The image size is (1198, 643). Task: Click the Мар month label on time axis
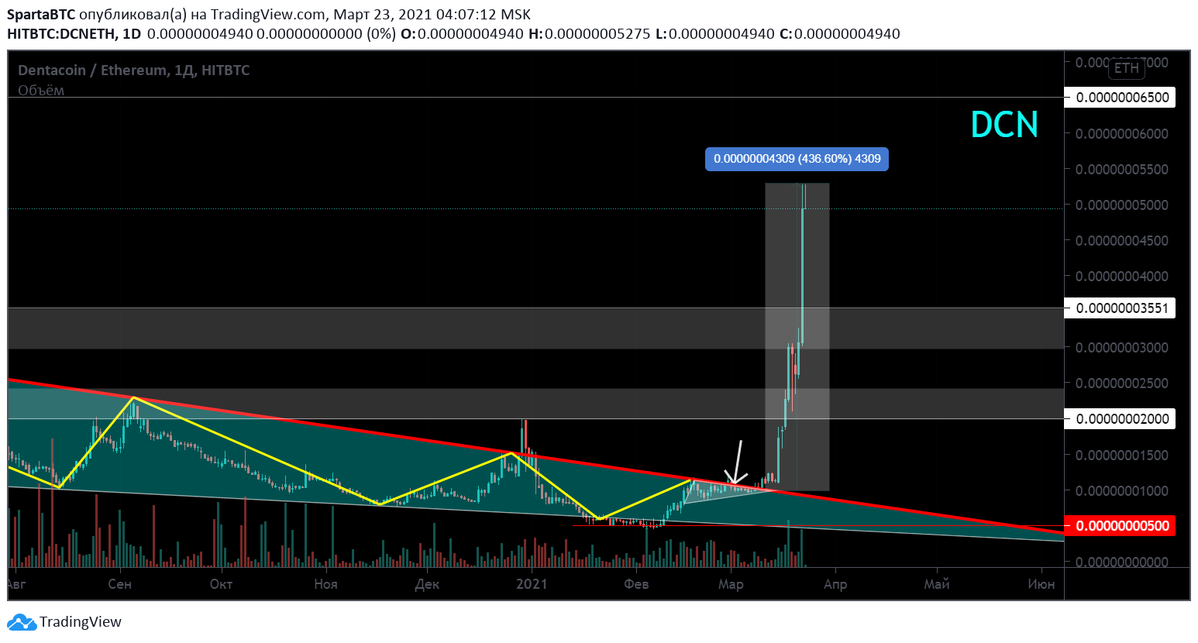[731, 584]
